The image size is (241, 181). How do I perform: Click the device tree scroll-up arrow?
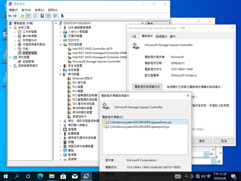pyautogui.click(x=142, y=23)
